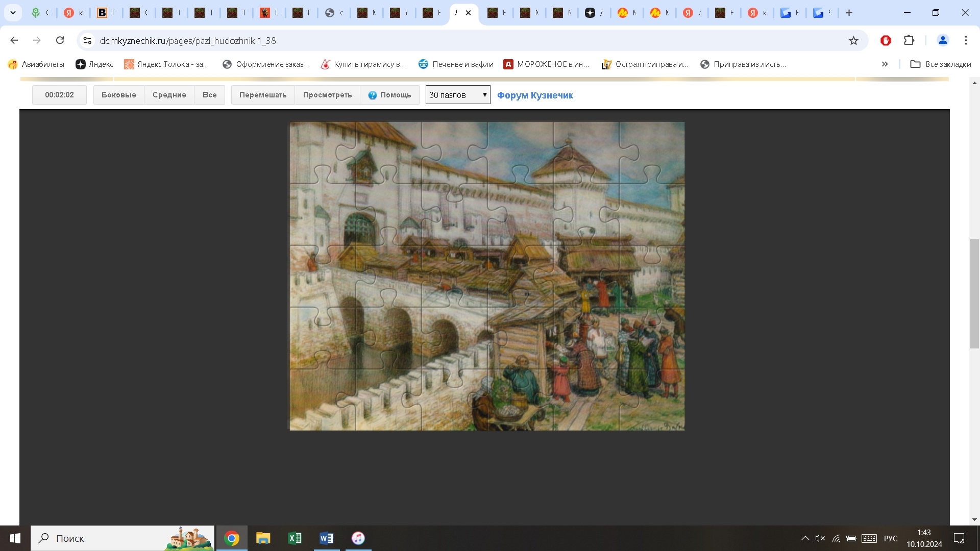Switch to the gray globe icon tab
Image resolution: width=980 pixels, height=551 pixels.
330,13
